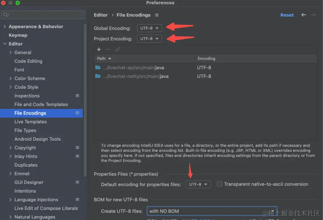This screenshot has width=323, height=220.
Task: Expand the Appearance & Behavior section
Action: (5, 27)
